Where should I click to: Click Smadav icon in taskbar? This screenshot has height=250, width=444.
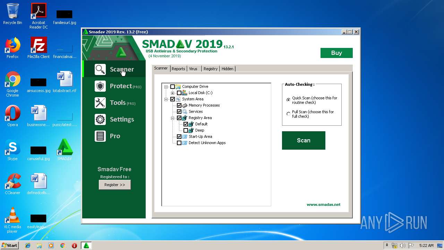point(86,245)
